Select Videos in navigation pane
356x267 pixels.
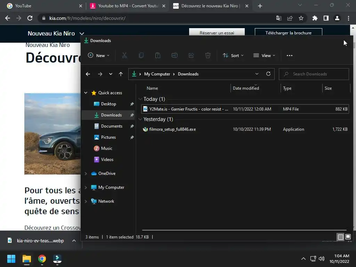(107, 159)
